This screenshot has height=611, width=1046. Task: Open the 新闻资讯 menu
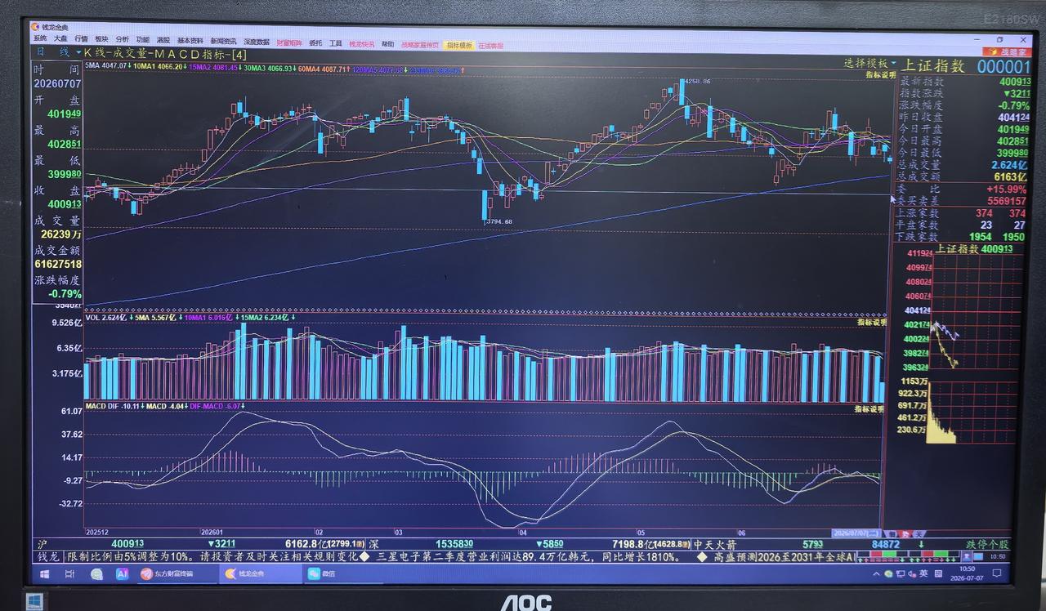coord(223,41)
